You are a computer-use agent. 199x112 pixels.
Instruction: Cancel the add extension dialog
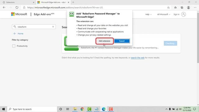122,41
